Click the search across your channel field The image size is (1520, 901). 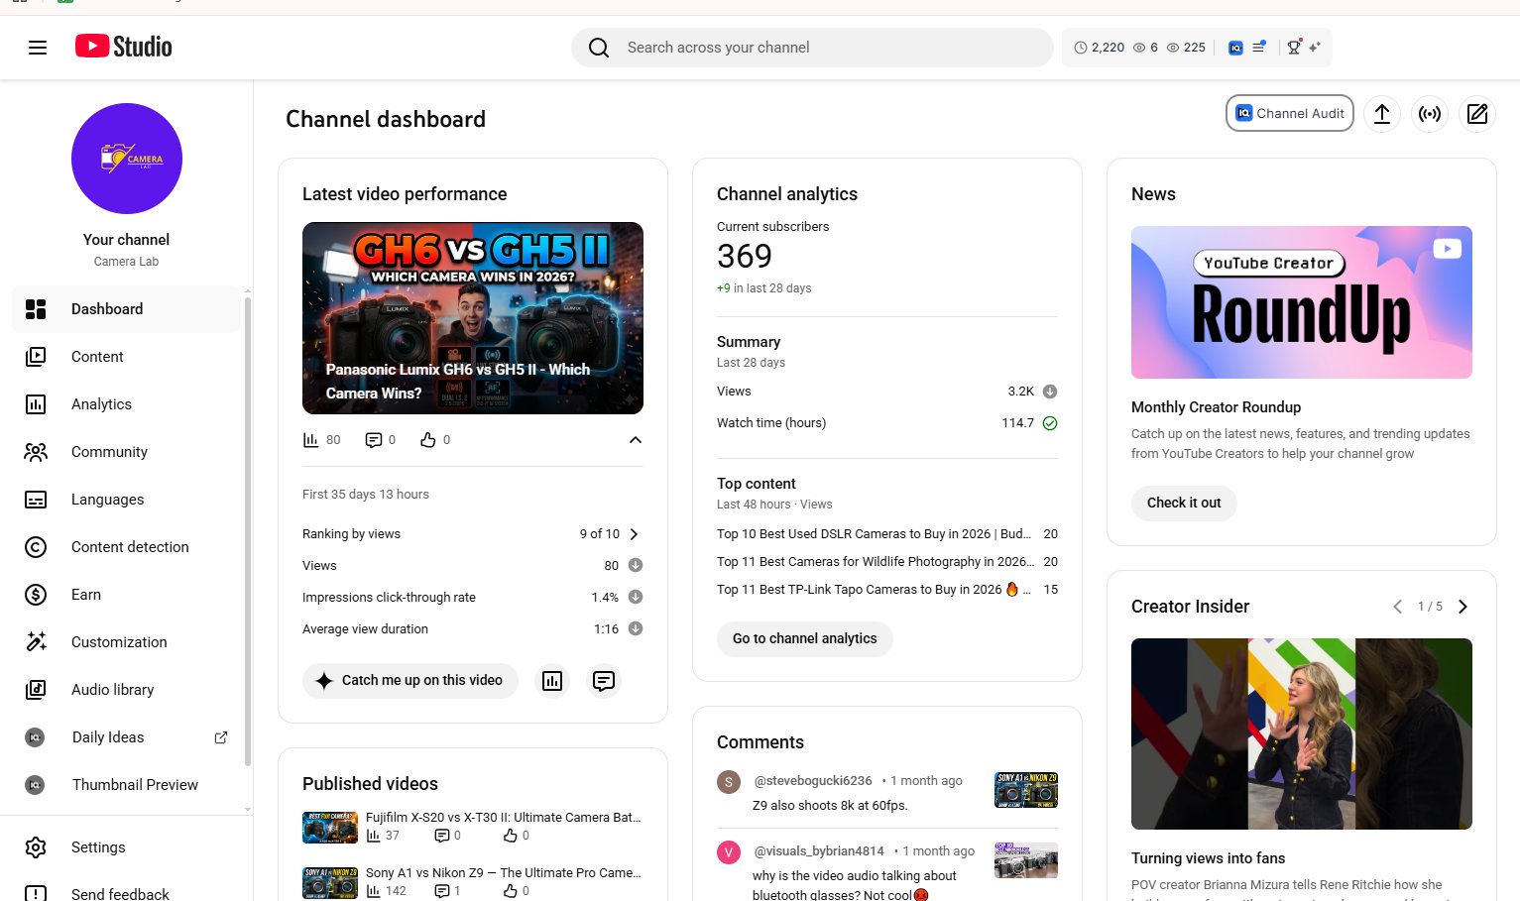(x=812, y=48)
